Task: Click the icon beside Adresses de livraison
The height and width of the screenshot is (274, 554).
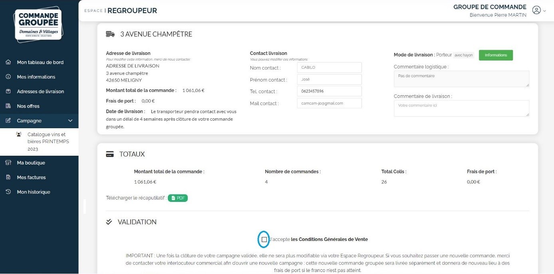Action: (x=8, y=92)
